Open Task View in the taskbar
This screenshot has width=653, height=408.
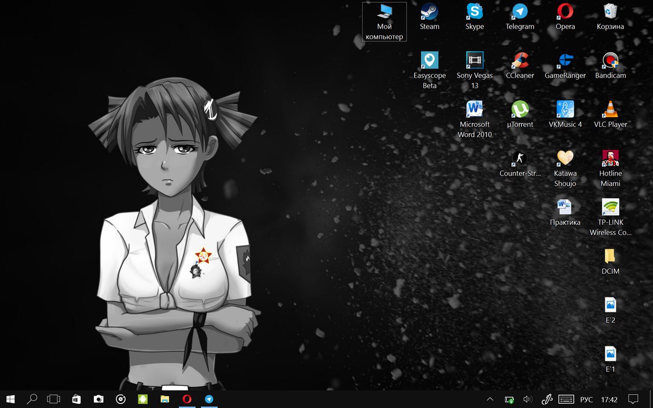[54, 399]
